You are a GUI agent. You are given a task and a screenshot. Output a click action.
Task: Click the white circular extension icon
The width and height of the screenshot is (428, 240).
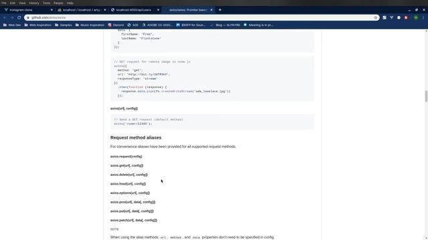pyautogui.click(x=399, y=17)
